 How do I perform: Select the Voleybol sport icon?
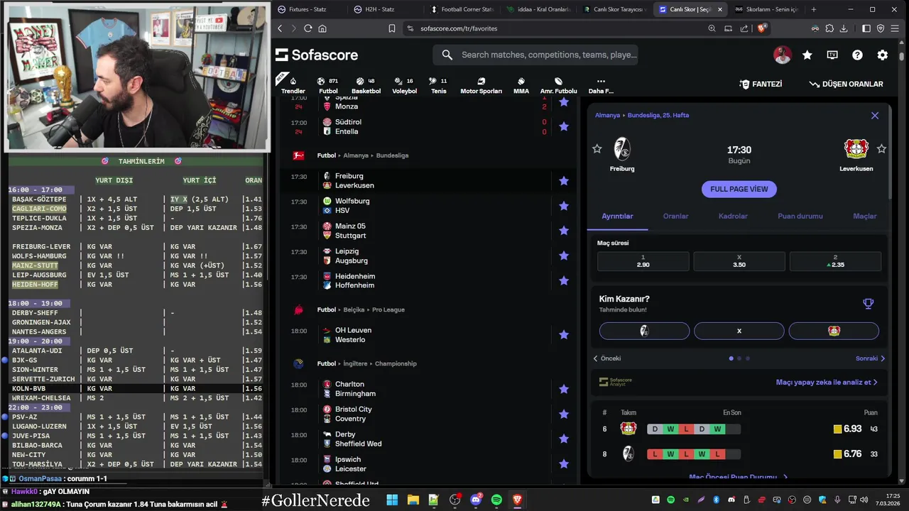(405, 85)
